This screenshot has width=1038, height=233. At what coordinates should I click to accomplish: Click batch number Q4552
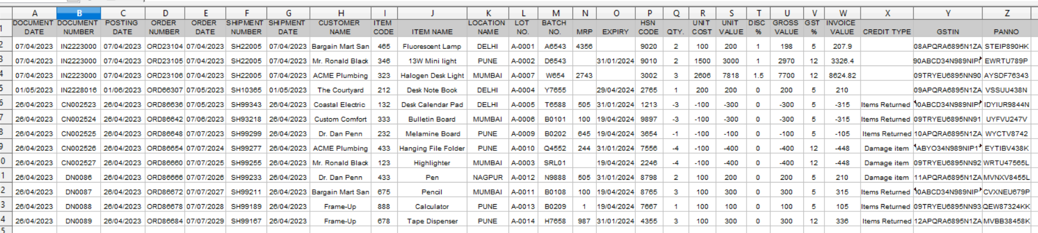555,148
